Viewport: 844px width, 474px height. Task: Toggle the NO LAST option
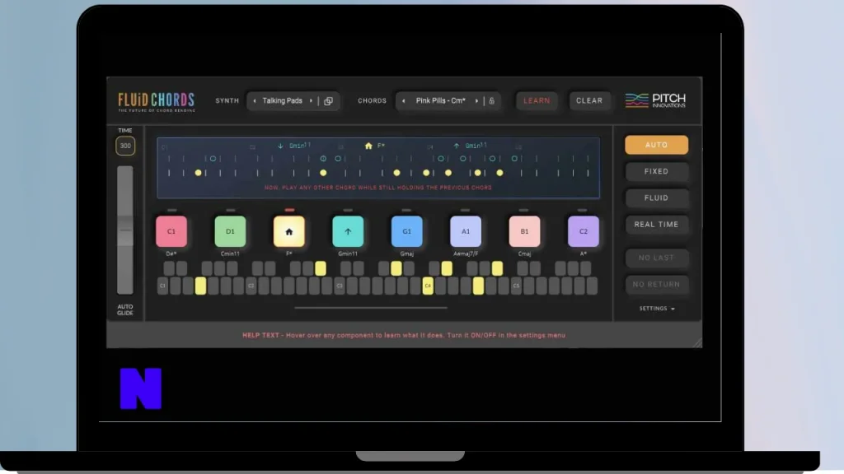click(x=656, y=258)
